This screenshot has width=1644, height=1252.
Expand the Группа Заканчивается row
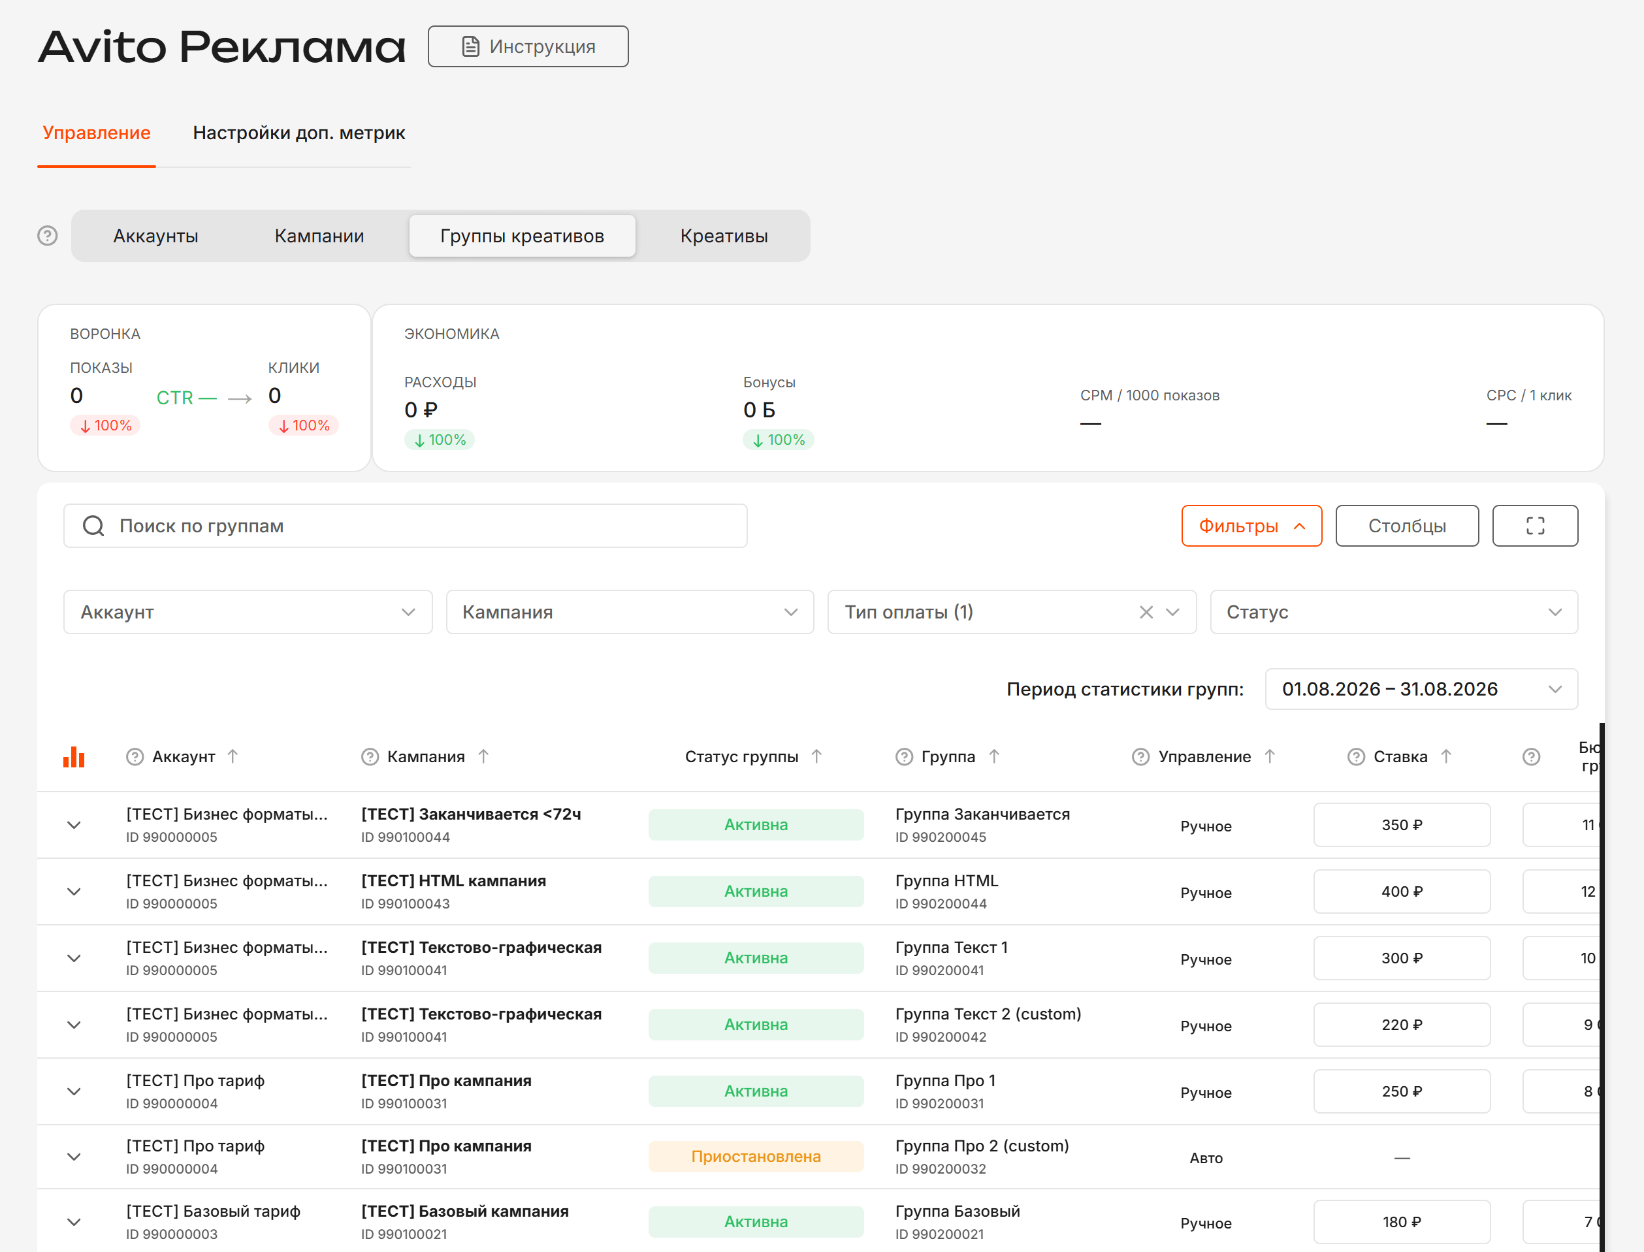74,825
